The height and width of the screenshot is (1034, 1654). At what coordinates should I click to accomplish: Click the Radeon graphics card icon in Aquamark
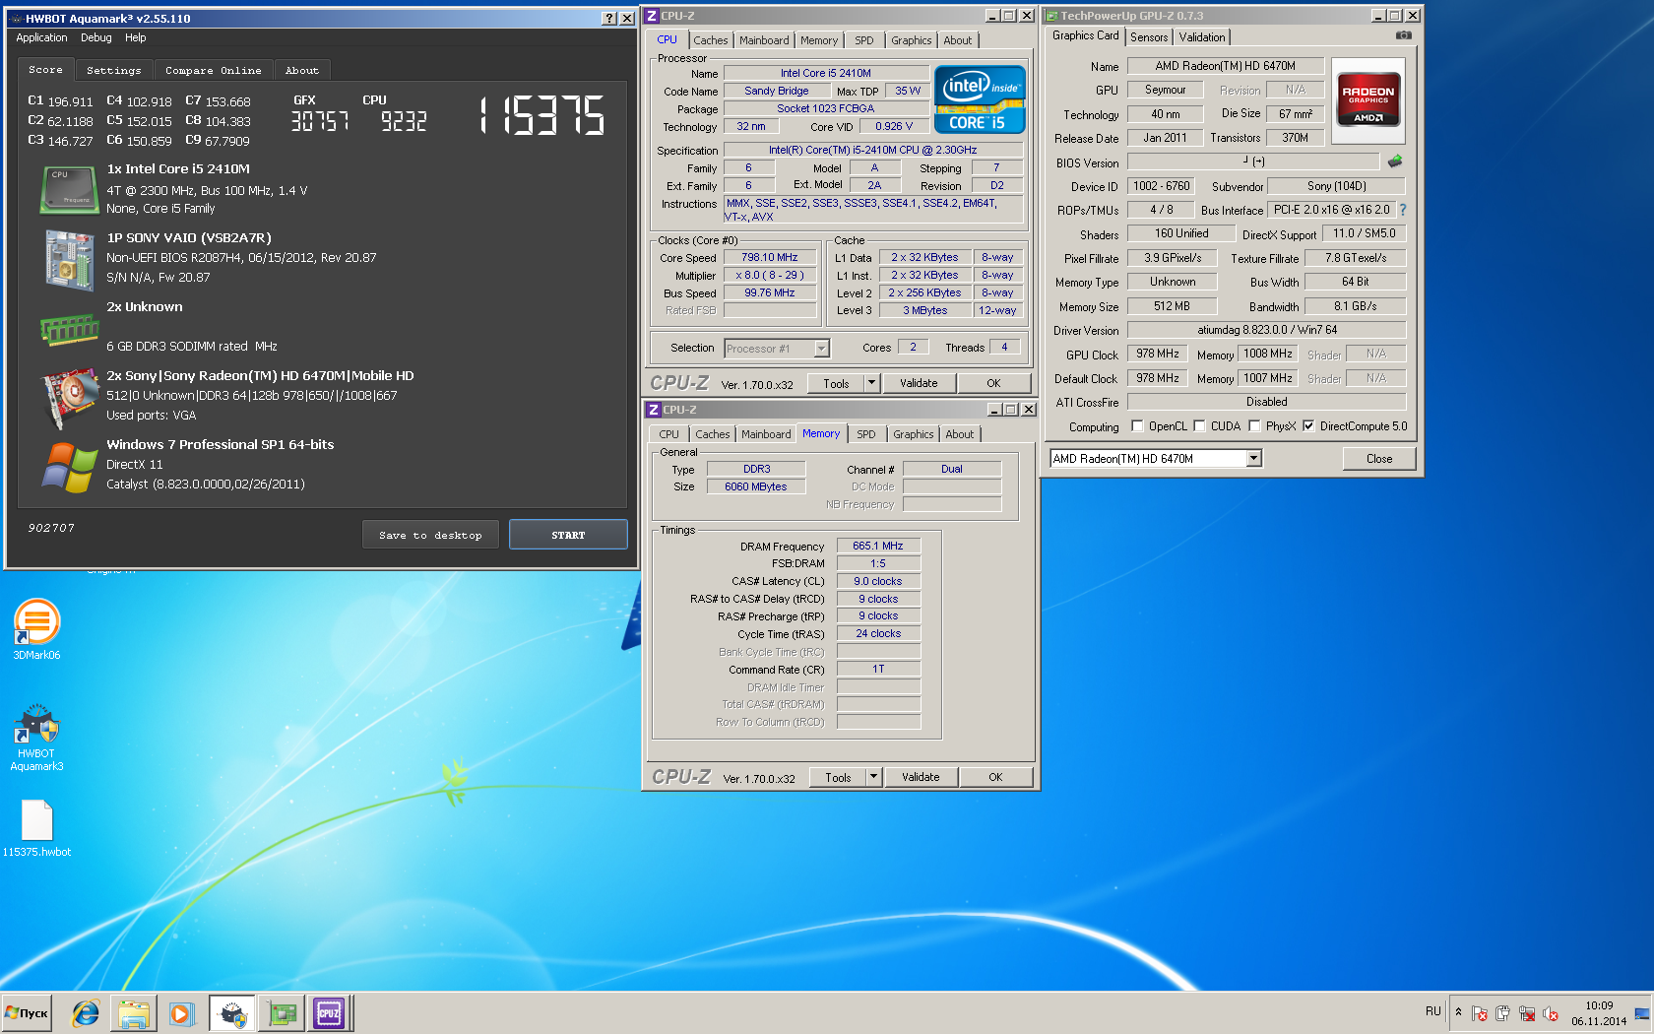69,399
